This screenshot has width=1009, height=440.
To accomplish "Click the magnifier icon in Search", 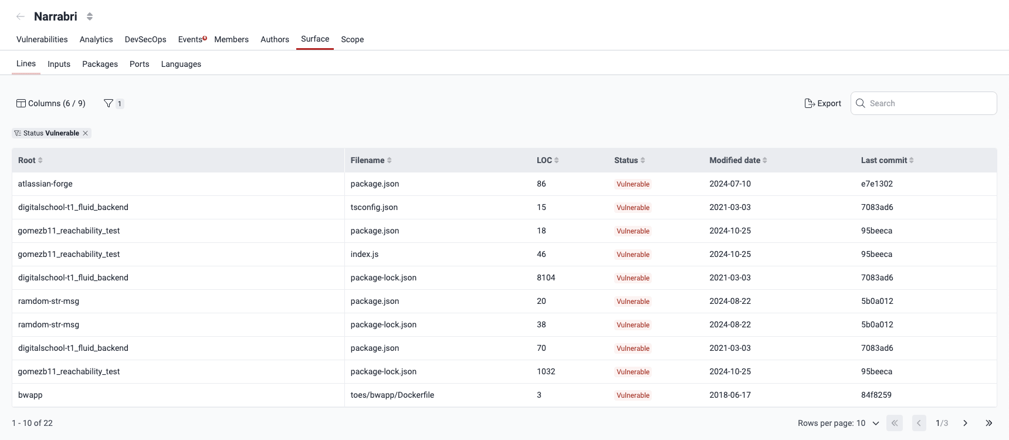I will click(x=861, y=103).
